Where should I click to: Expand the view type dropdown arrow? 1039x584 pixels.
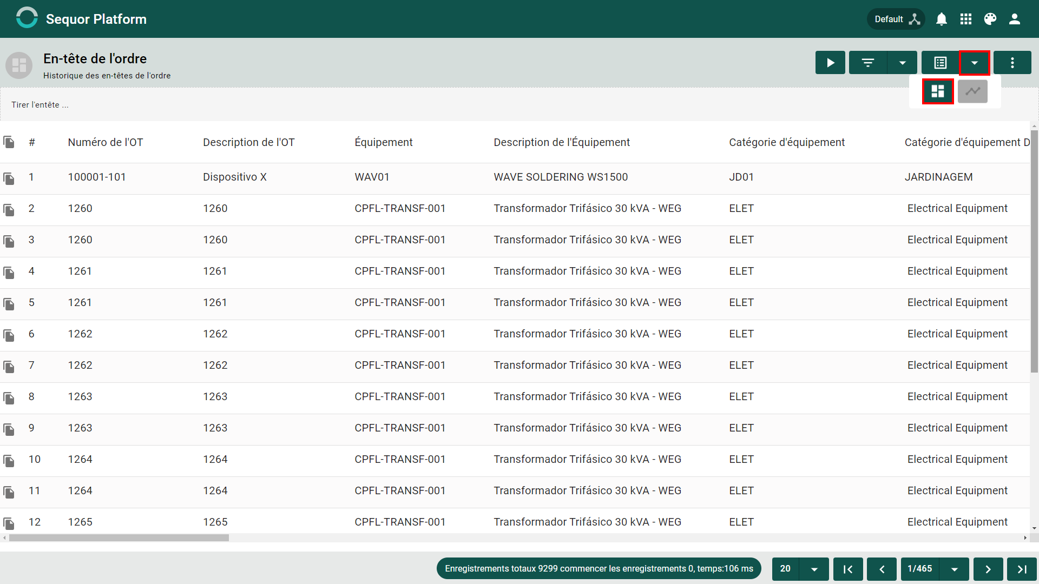[x=975, y=63]
